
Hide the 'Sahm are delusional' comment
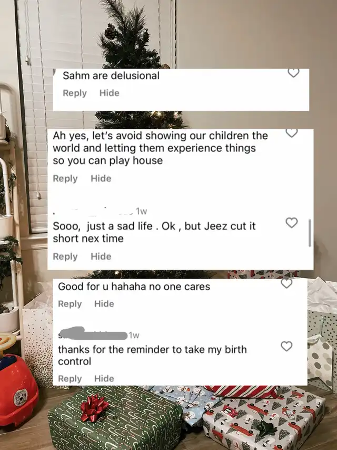[x=109, y=93]
